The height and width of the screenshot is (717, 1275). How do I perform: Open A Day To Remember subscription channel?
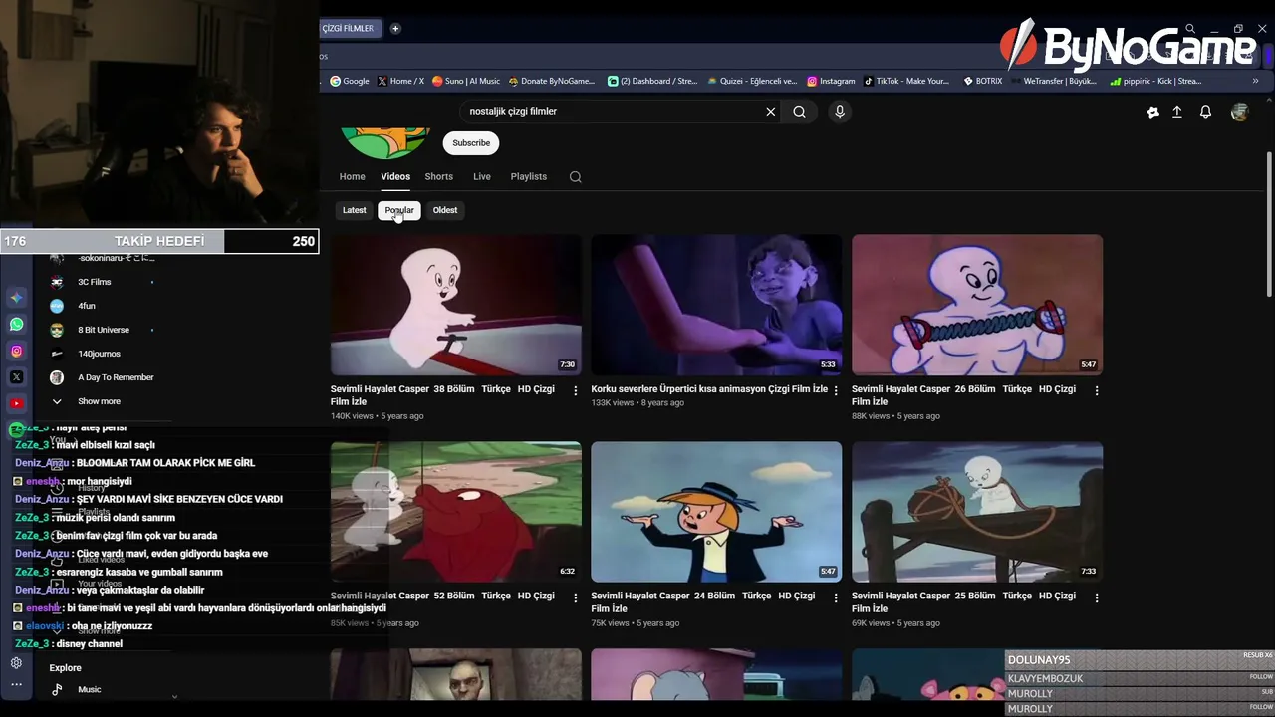coord(116,377)
